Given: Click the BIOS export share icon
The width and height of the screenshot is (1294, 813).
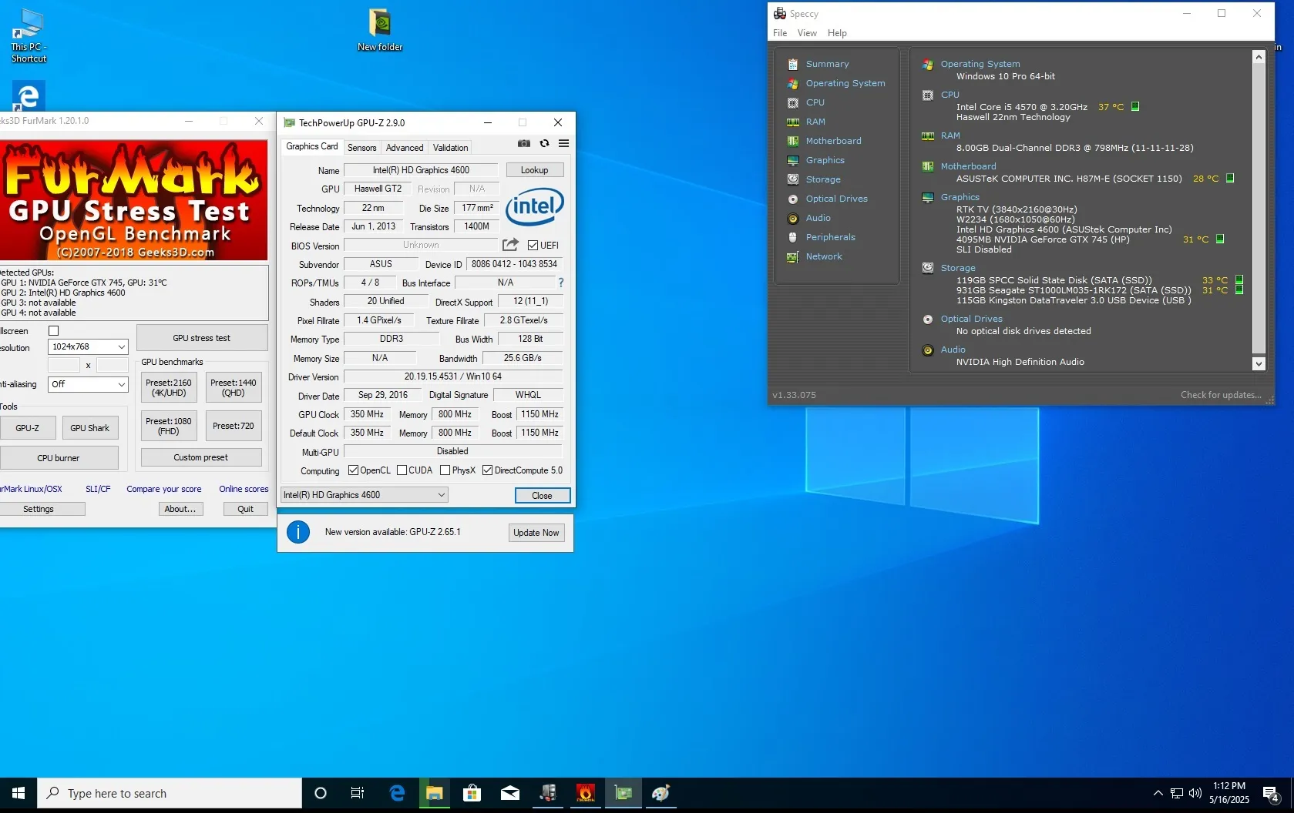Looking at the screenshot, I should [510, 245].
